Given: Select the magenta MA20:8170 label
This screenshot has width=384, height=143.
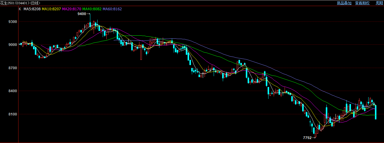Looking at the screenshot, I should pos(72,9).
